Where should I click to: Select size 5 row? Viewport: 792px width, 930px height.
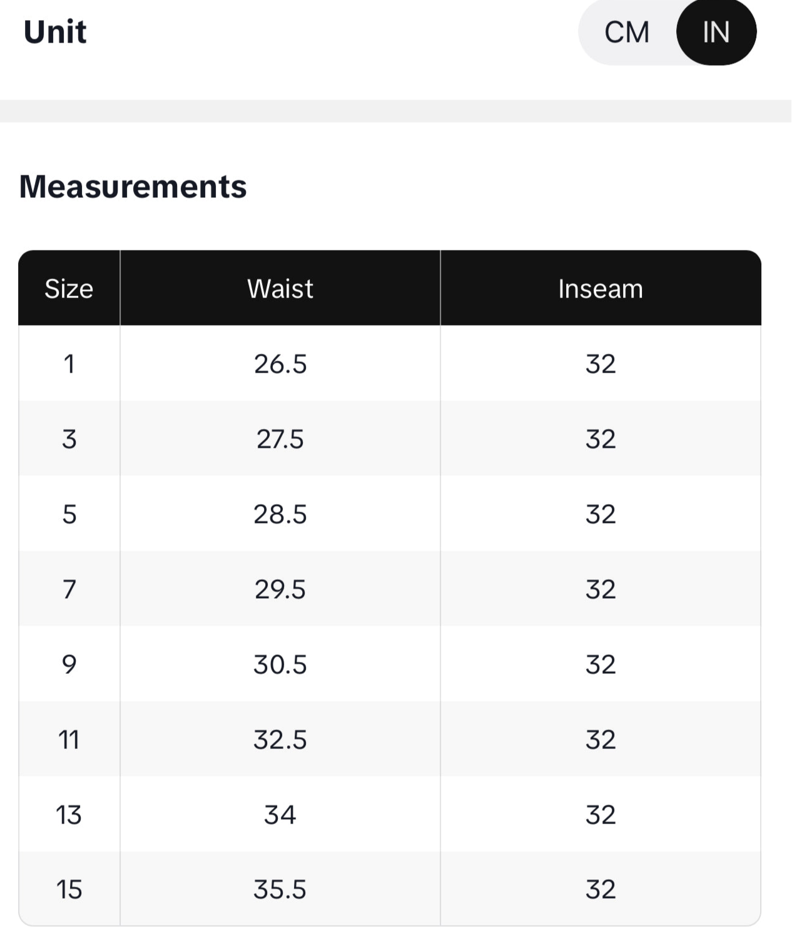[69, 514]
